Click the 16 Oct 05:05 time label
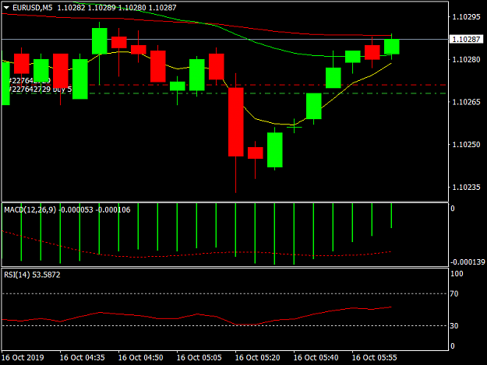 point(199,357)
